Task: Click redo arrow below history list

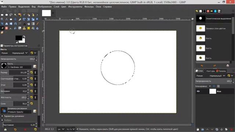Action: tap(214, 66)
